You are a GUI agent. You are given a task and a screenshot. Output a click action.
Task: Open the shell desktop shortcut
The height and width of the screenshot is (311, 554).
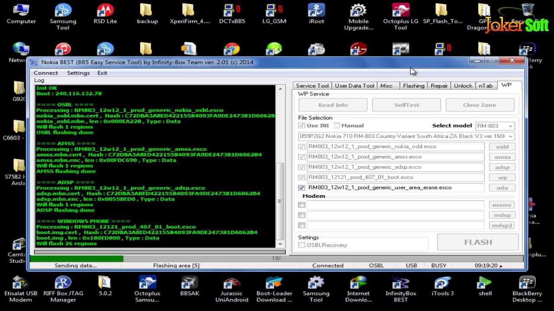[485, 286]
